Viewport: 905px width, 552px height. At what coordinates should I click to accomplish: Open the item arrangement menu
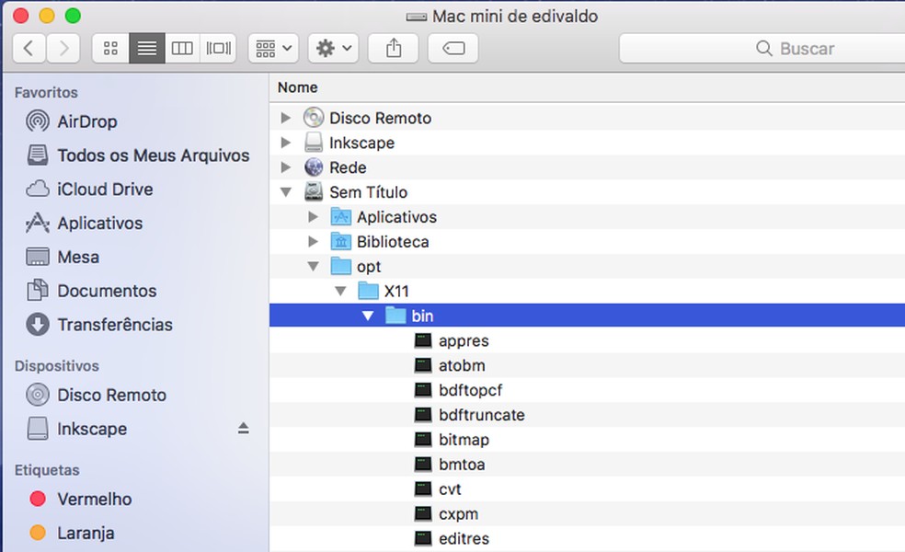pyautogui.click(x=271, y=48)
